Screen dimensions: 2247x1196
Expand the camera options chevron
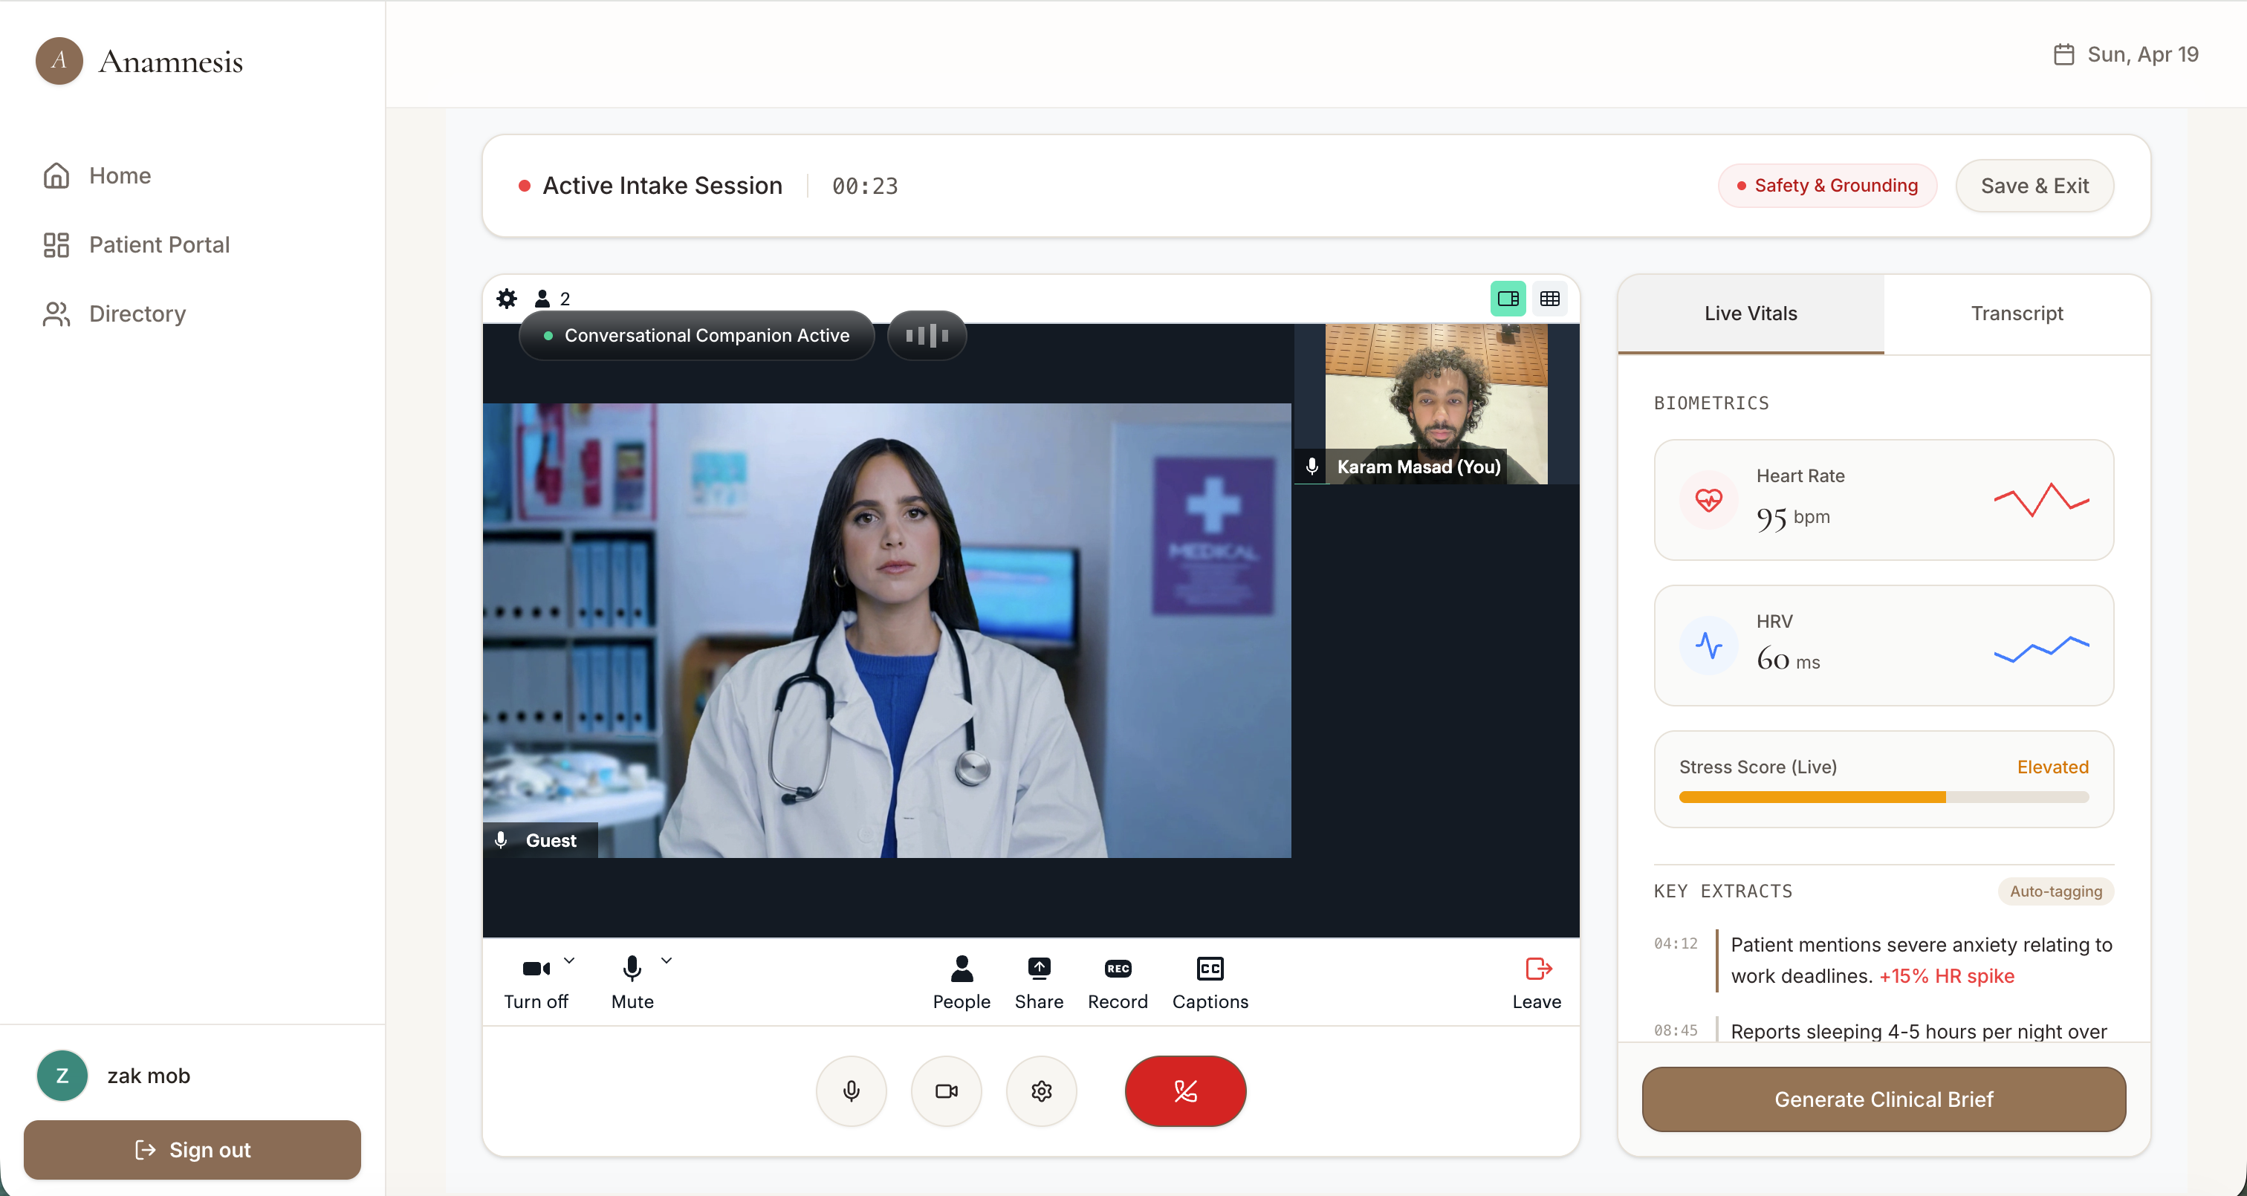[x=568, y=960]
